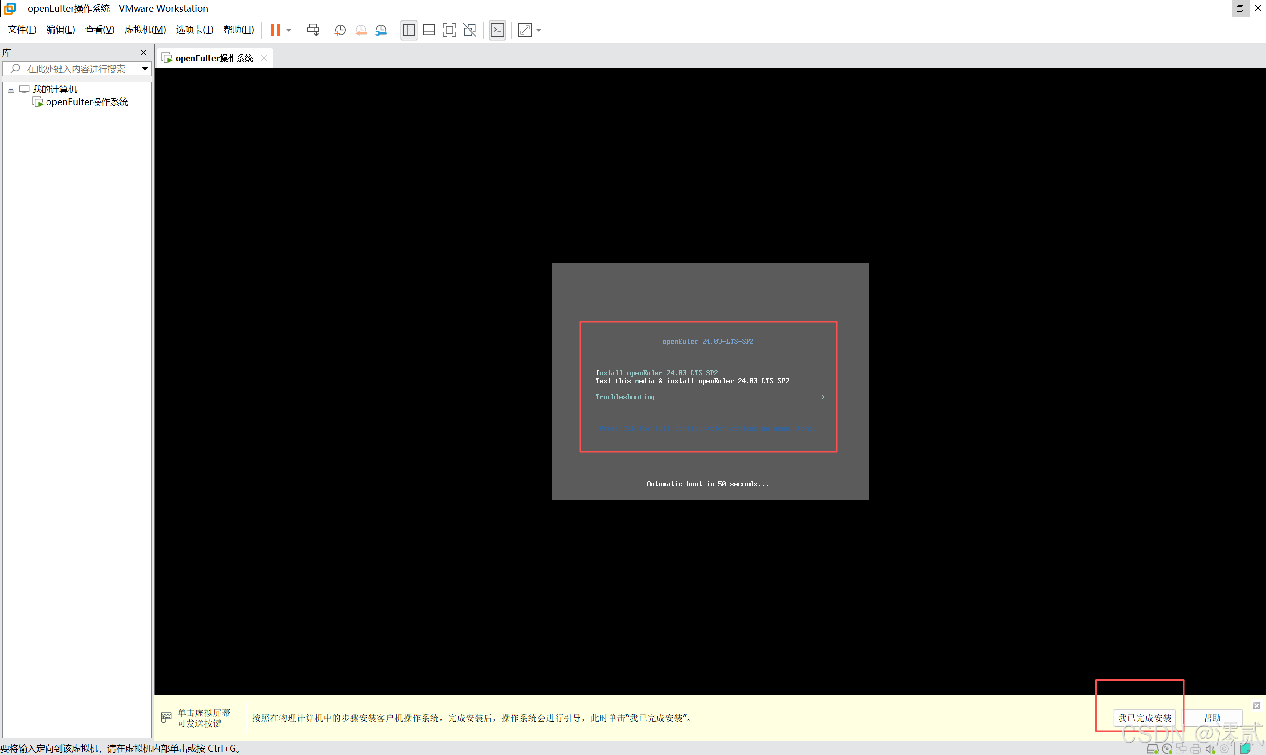Open the power options dropdown arrow

[x=288, y=30]
